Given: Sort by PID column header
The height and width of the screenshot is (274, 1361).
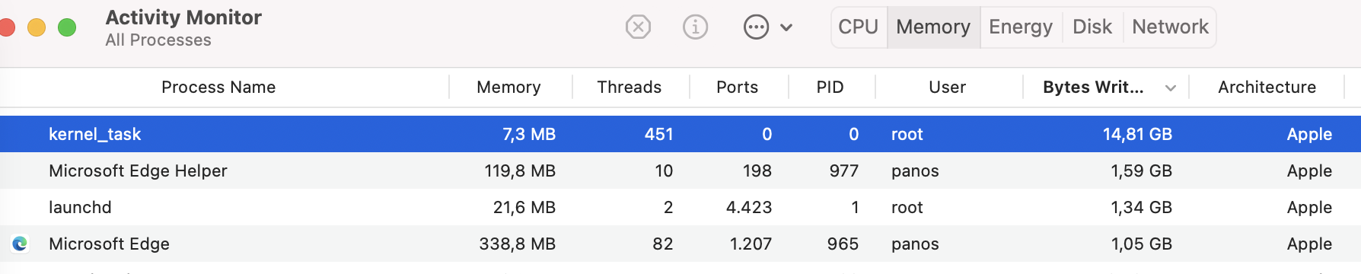Looking at the screenshot, I should 830,88.
